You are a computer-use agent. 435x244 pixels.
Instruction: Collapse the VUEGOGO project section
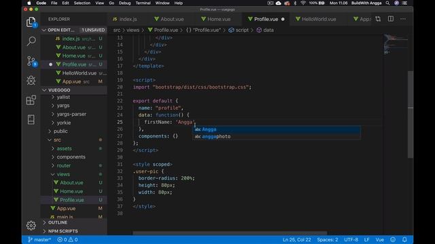click(x=44, y=90)
